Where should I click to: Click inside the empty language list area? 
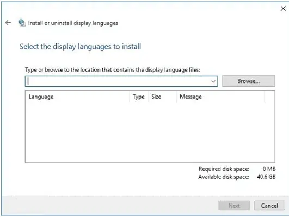point(150,132)
